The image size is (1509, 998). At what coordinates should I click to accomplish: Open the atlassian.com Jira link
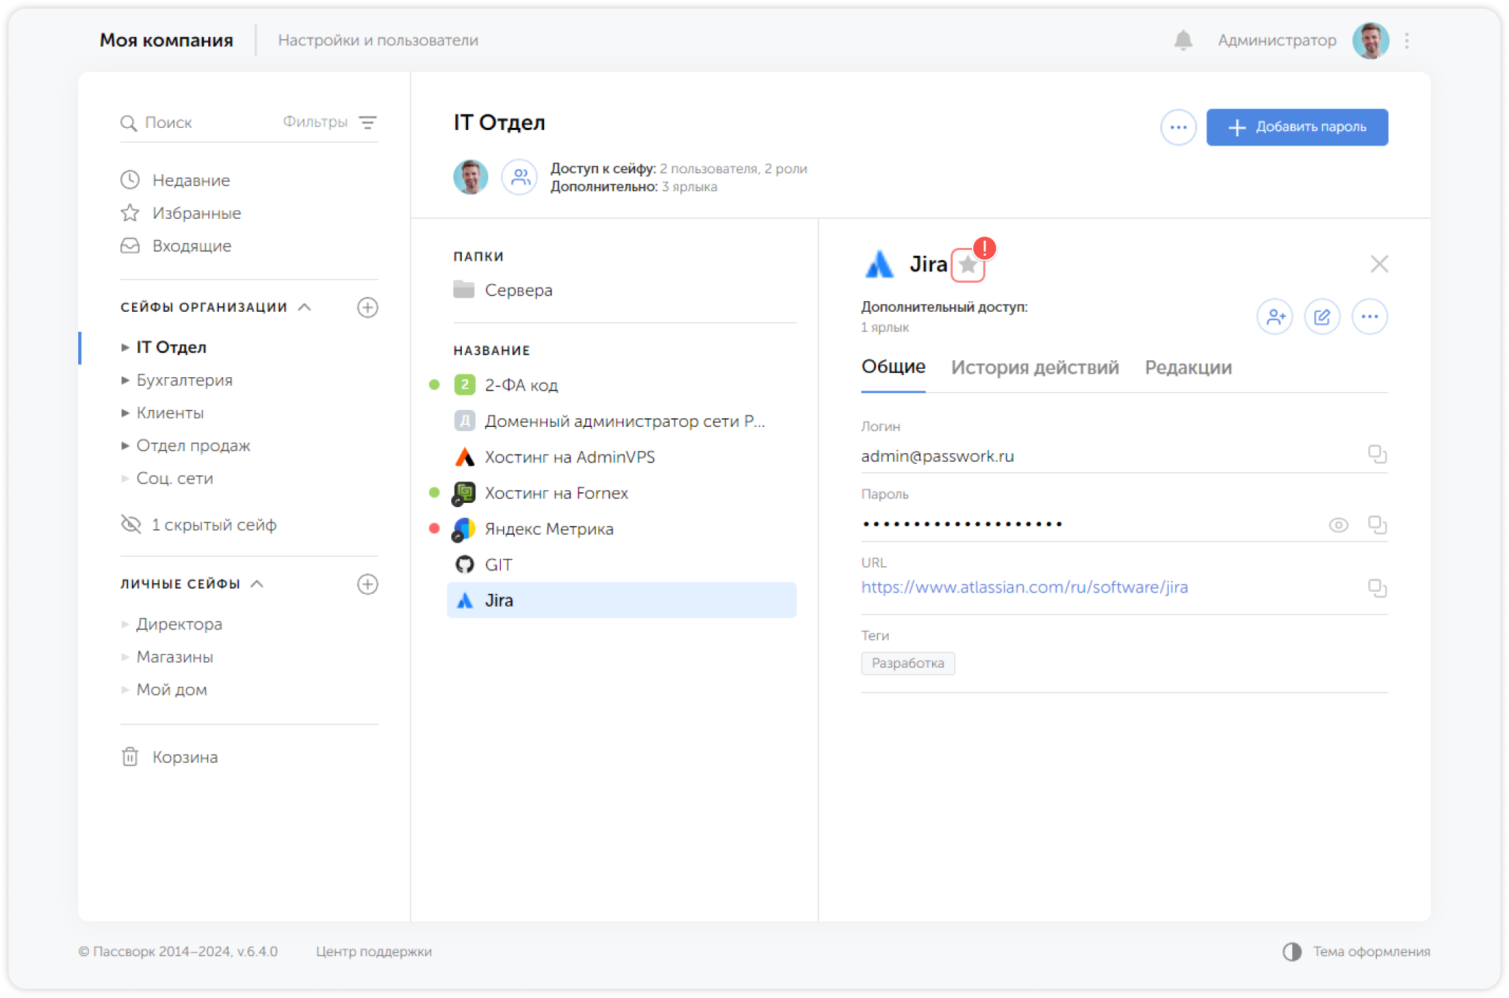tap(1024, 587)
